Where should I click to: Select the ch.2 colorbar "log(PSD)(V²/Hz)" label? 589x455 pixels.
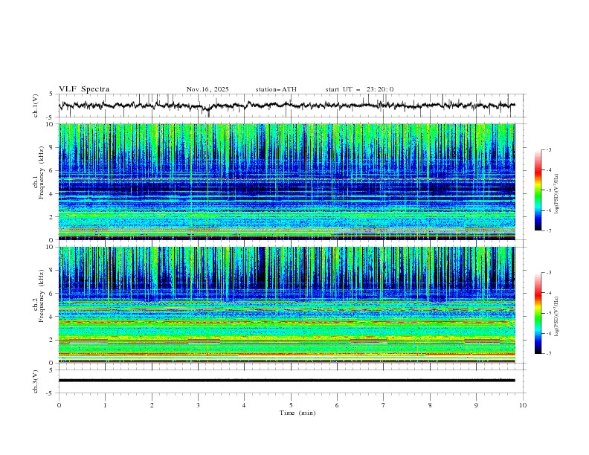pyautogui.click(x=557, y=316)
